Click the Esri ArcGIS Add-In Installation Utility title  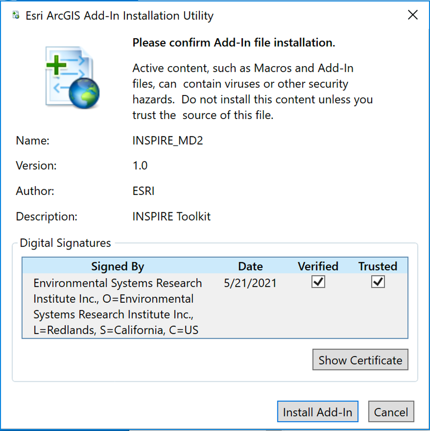(x=119, y=16)
